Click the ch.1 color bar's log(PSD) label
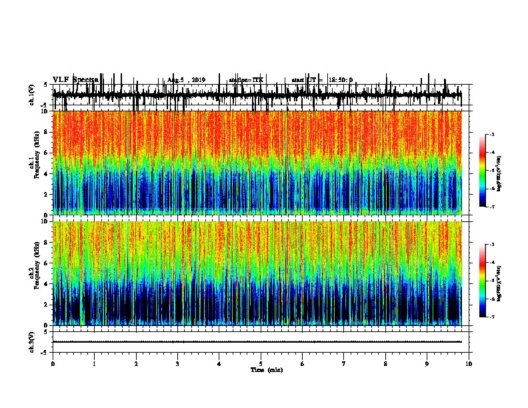 (x=499, y=173)
